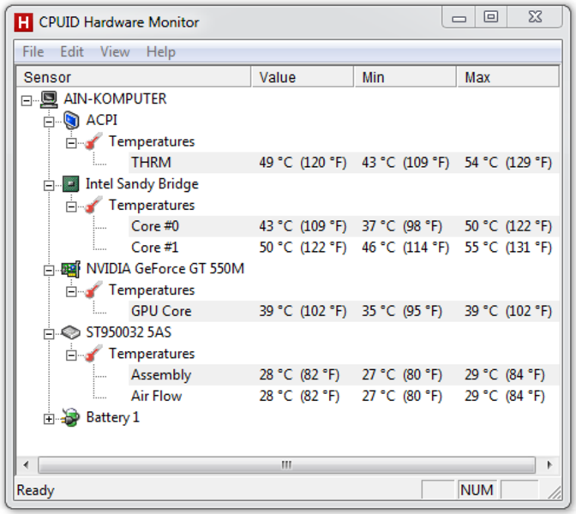The height and width of the screenshot is (514, 576).
Task: Select the GPU Core row
Action: pos(344,311)
